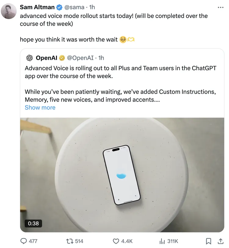The height and width of the screenshot is (248, 229).
Task: Click Sam Altman's profile avatar
Action: tap(9, 11)
